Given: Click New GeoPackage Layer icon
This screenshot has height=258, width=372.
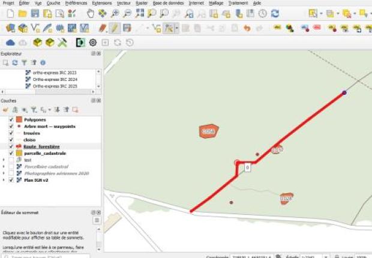Looking at the screenshot, I should (23, 28).
